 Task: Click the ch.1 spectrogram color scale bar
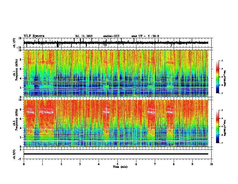pos(218,77)
